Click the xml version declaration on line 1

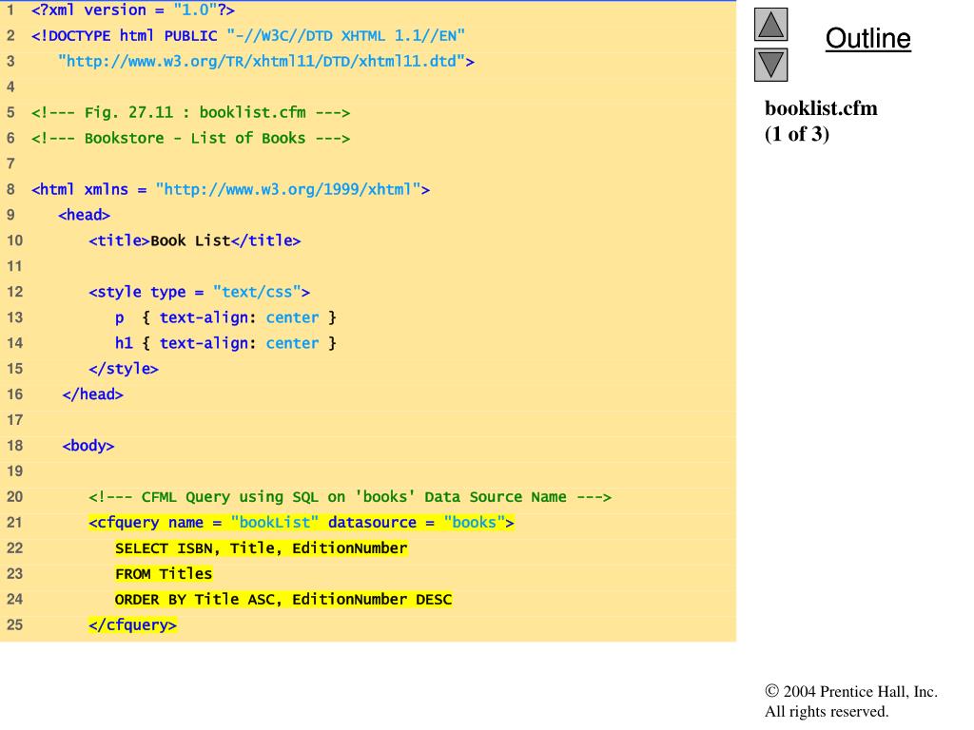point(133,10)
